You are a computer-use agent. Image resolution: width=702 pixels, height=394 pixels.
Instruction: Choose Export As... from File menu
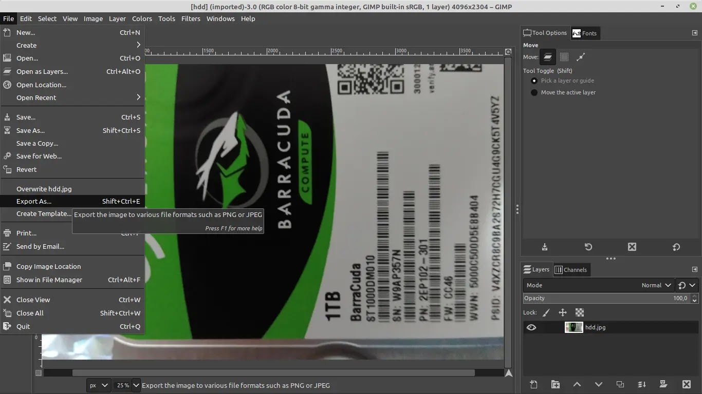[72, 201]
